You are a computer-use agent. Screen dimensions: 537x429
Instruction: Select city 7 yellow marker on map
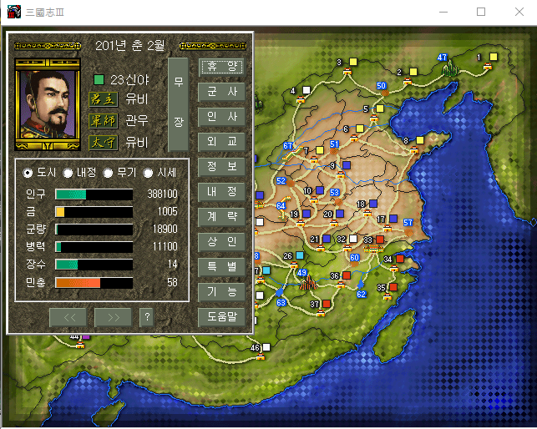tap(320, 150)
